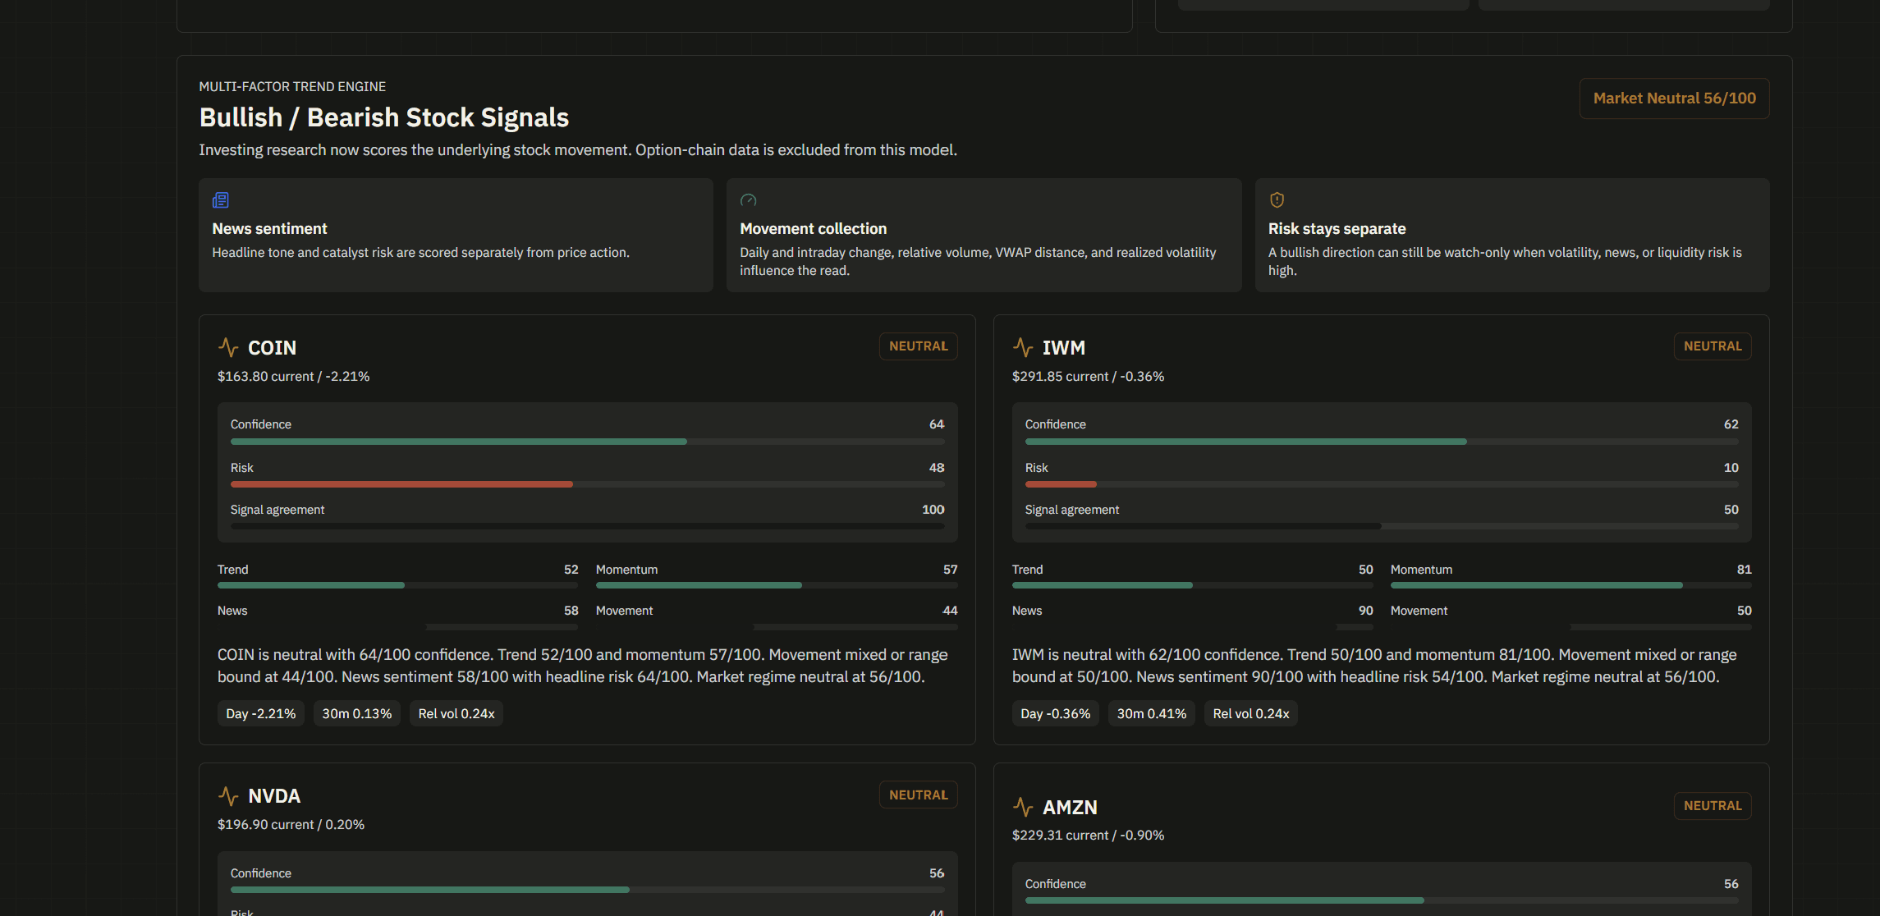The width and height of the screenshot is (1880, 916).
Task: Click the AMZN ticker heading
Action: click(x=1070, y=808)
